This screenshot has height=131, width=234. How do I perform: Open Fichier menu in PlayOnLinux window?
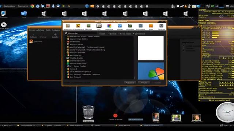pyautogui.click(x=32, y=30)
